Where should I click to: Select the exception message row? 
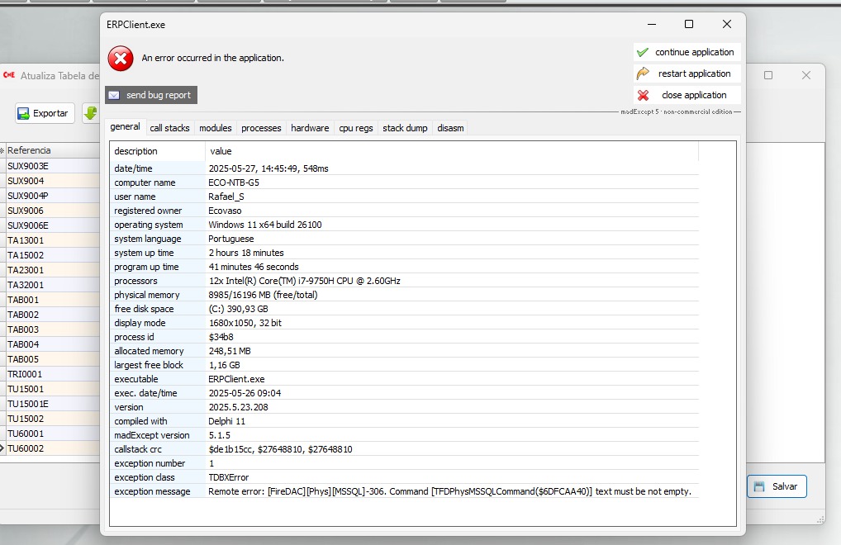(405, 491)
